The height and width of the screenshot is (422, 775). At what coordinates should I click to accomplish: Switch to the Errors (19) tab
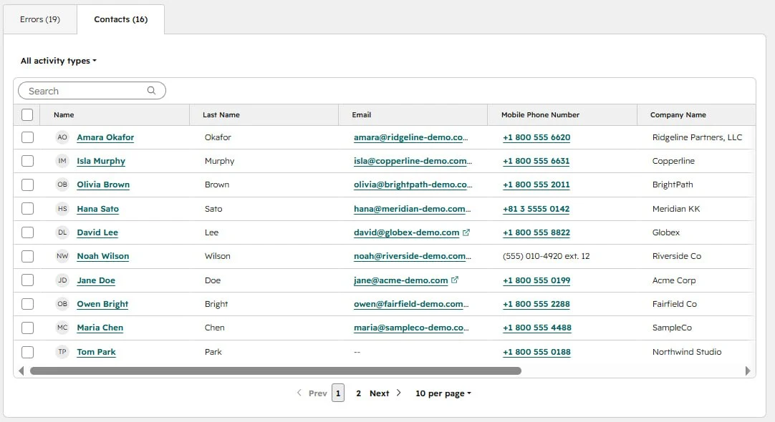point(40,19)
